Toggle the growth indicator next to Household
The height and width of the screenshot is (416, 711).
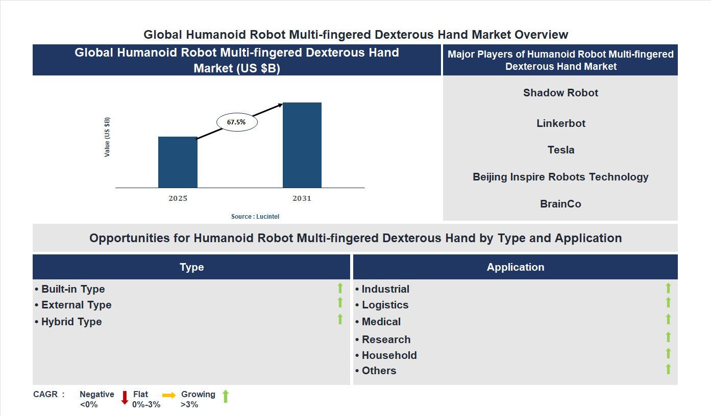(669, 353)
